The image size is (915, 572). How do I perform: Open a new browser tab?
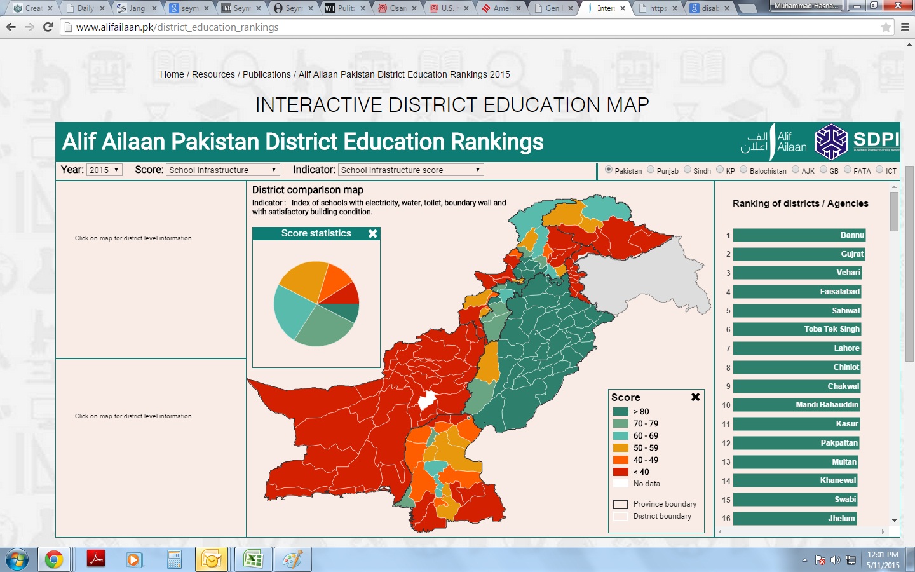(748, 8)
